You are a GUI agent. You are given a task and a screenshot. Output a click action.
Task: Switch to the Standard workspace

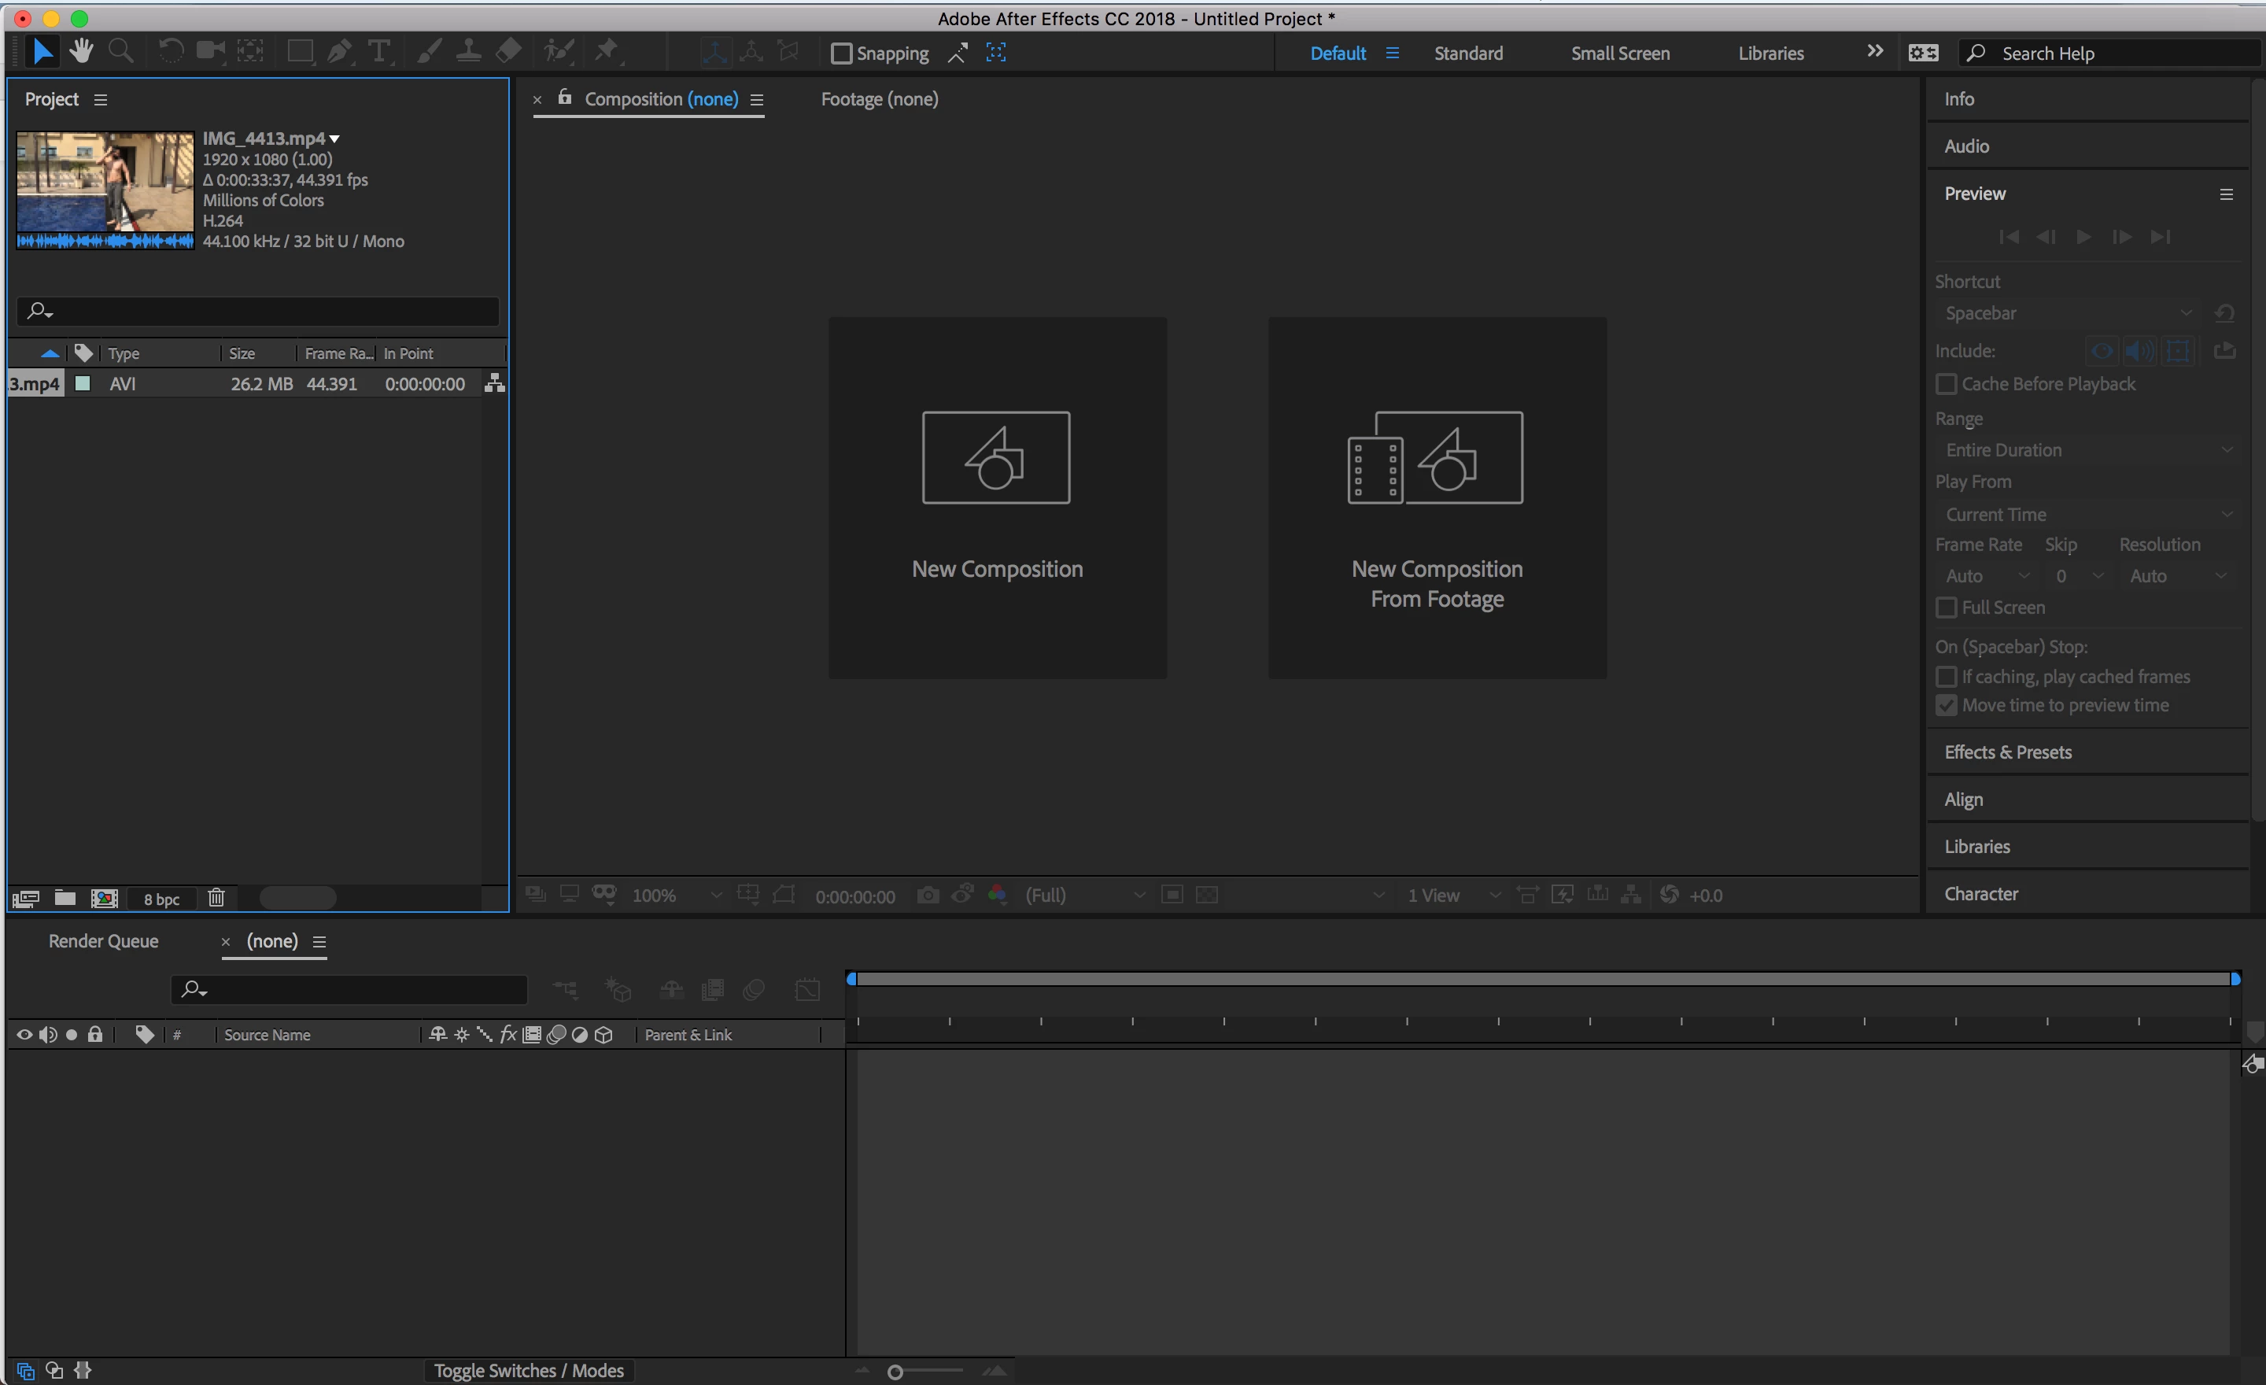click(1467, 54)
